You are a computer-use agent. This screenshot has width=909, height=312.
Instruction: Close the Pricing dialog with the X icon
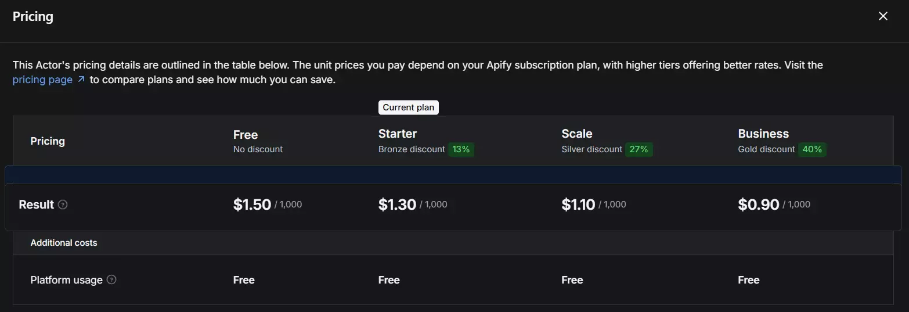(x=883, y=16)
